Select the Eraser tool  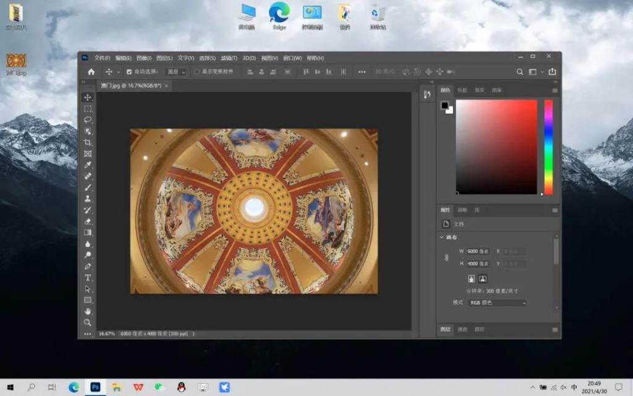click(x=88, y=221)
